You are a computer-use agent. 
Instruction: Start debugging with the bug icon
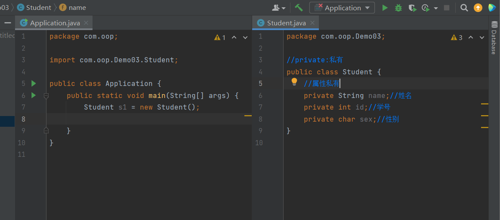[x=398, y=8]
